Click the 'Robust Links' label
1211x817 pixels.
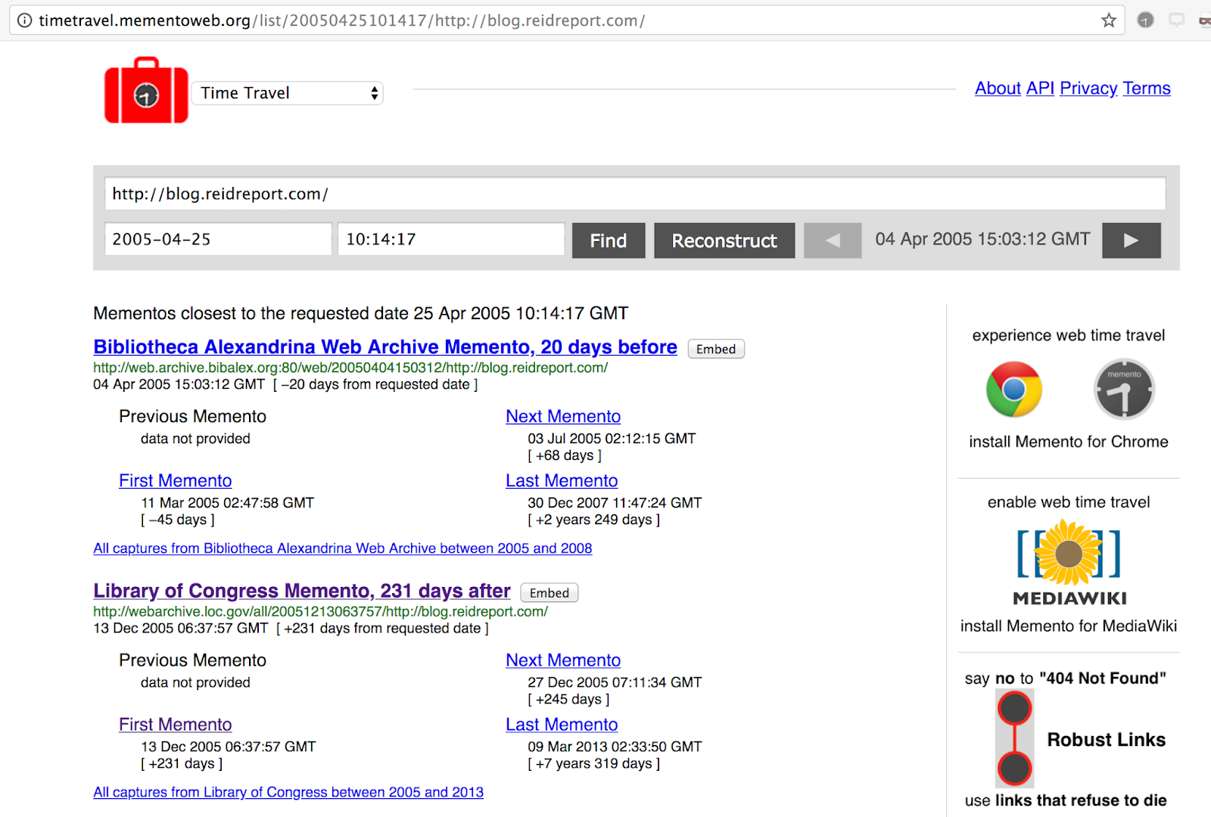click(1107, 740)
